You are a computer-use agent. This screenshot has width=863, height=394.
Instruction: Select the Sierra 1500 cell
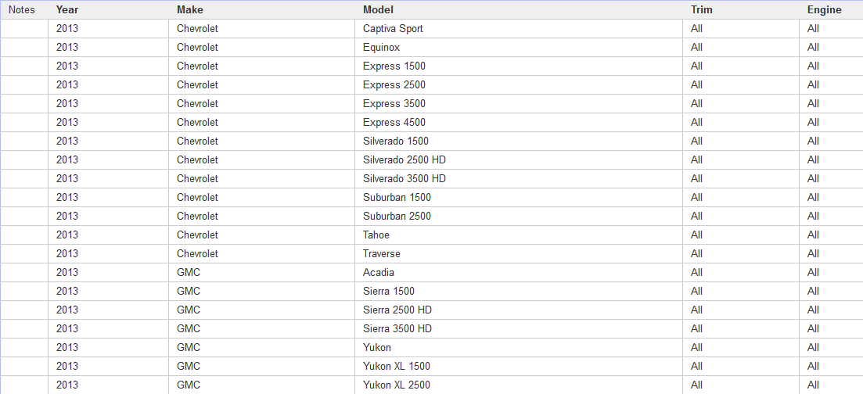click(x=389, y=292)
